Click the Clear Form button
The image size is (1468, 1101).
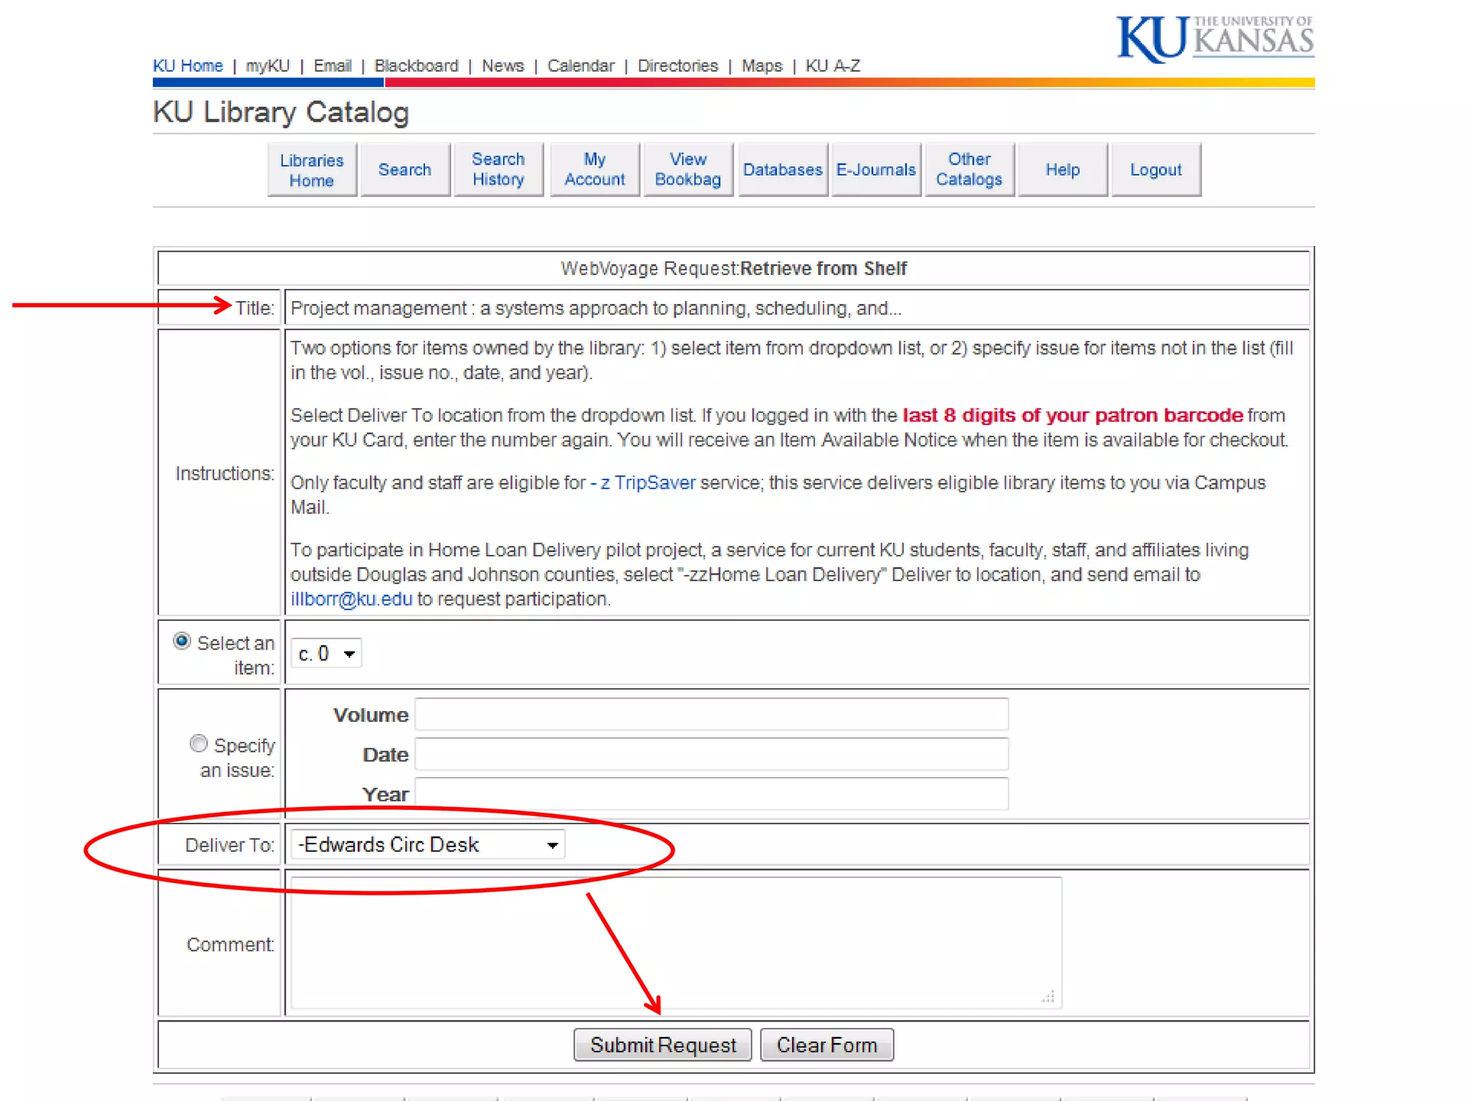tap(826, 1045)
